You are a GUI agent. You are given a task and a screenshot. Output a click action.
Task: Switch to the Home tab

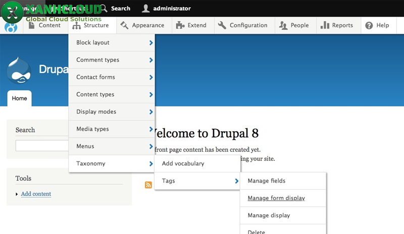coord(19,98)
